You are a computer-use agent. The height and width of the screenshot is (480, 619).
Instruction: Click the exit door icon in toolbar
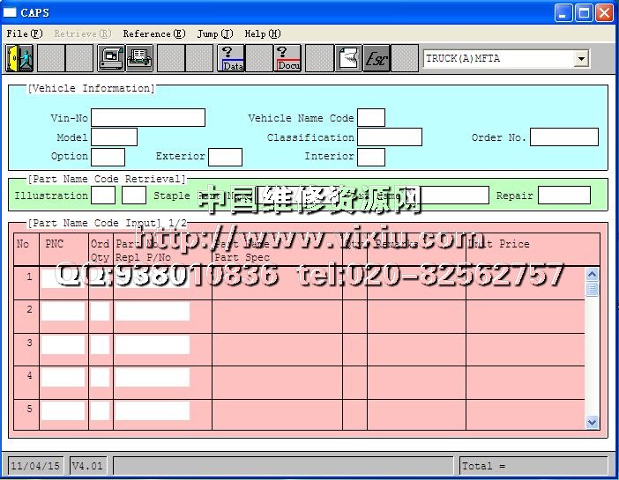pos(19,59)
